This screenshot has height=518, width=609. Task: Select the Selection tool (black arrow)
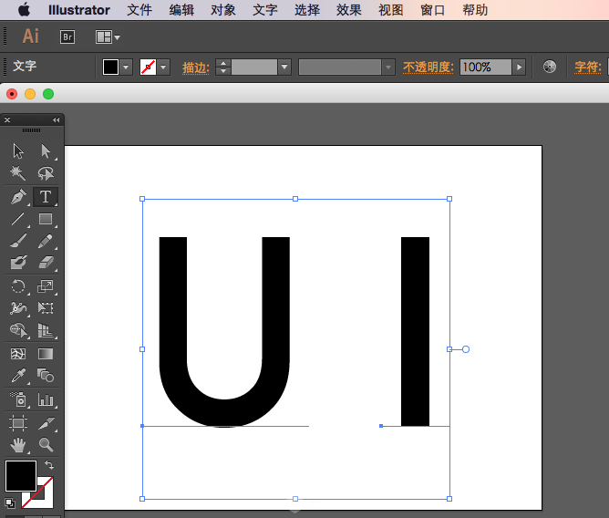(18, 151)
